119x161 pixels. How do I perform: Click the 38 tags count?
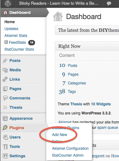(62, 92)
